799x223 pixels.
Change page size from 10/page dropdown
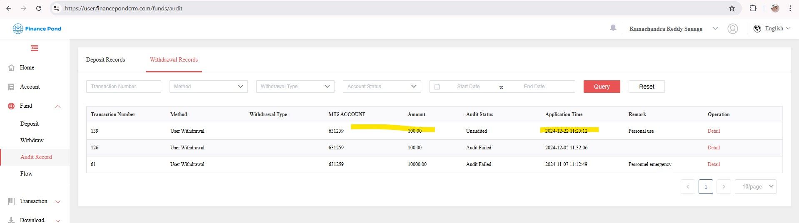click(755, 186)
